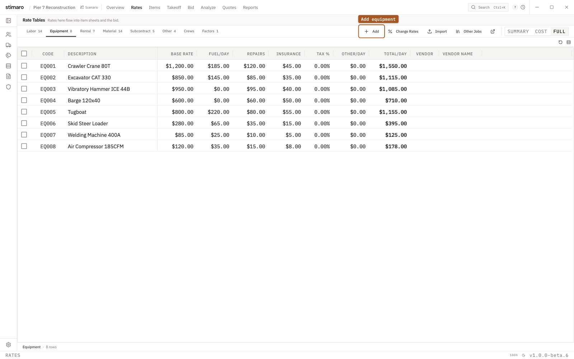The image size is (574, 359).
Task: Toggle the sidebar panel icon
Action: pos(8,20)
